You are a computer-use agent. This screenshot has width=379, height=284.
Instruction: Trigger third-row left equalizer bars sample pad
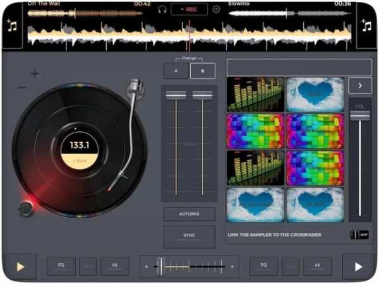[x=255, y=168]
